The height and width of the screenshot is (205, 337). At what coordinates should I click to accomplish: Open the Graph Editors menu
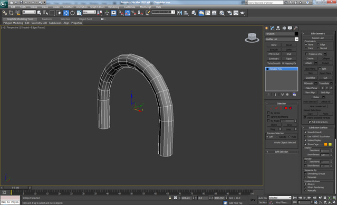[98, 7]
